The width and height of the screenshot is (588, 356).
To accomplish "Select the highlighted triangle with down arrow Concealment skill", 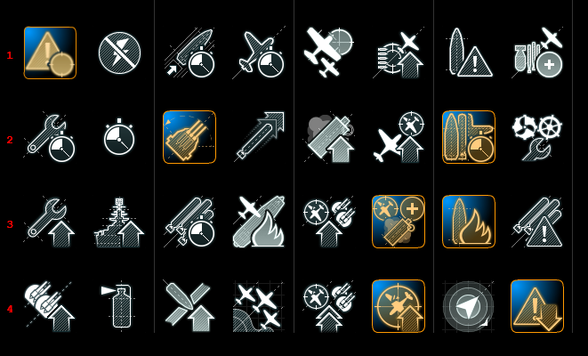I will click(537, 306).
